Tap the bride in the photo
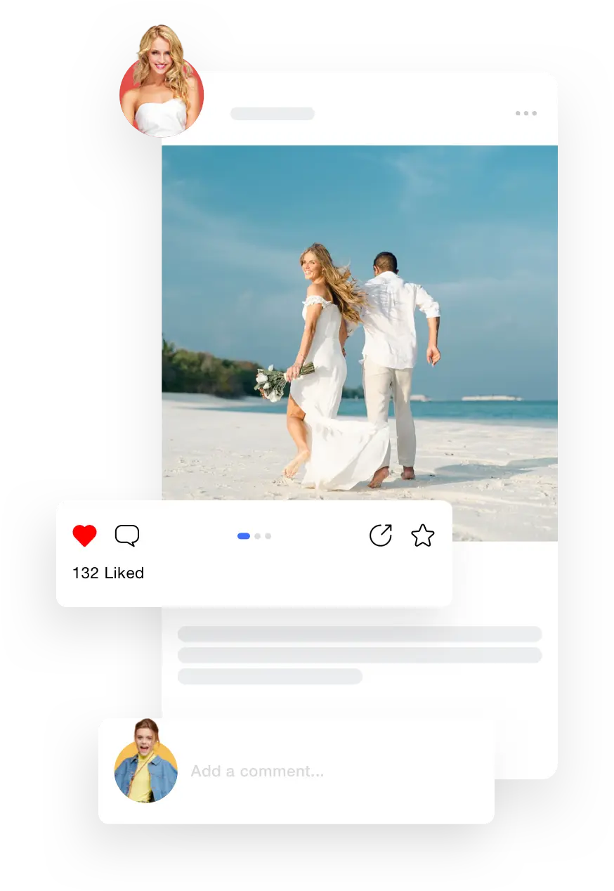The image size is (614, 891). point(323,365)
